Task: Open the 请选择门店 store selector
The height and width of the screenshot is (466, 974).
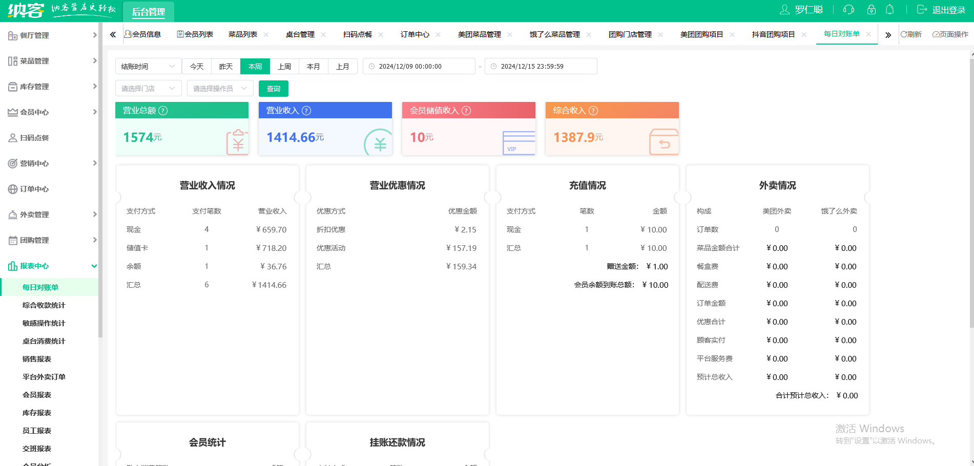Action: tap(148, 88)
